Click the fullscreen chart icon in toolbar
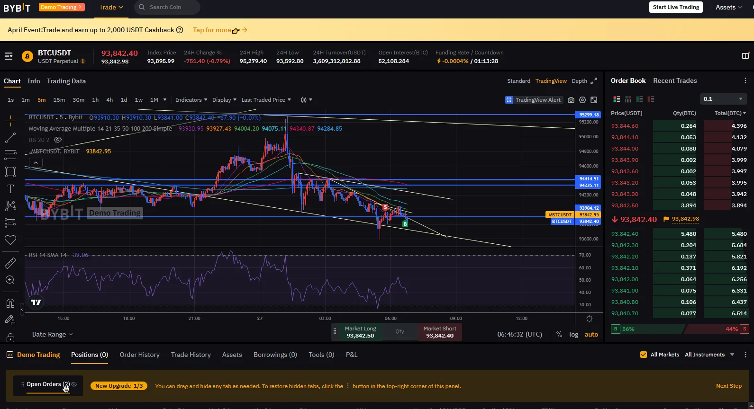 pos(594,100)
